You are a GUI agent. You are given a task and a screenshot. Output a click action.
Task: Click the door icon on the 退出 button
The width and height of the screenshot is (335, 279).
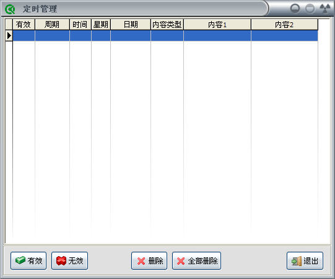point(297,261)
